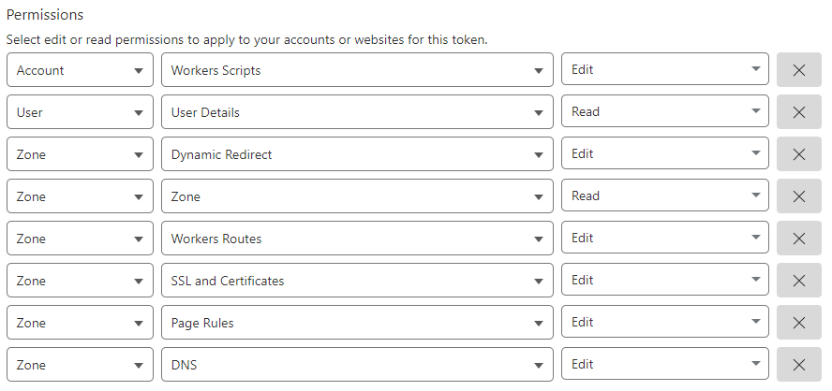This screenshot has width=832, height=391.
Task: Open the SSL and Certificates dropdown
Action: [357, 281]
